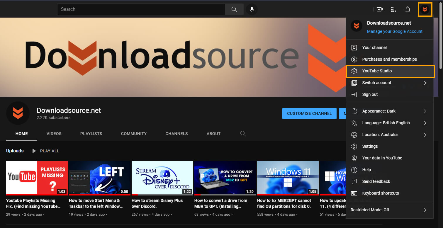The height and width of the screenshot is (228, 443).
Task: Click the Downloadsource.net name in account menu
Action: 389,23
